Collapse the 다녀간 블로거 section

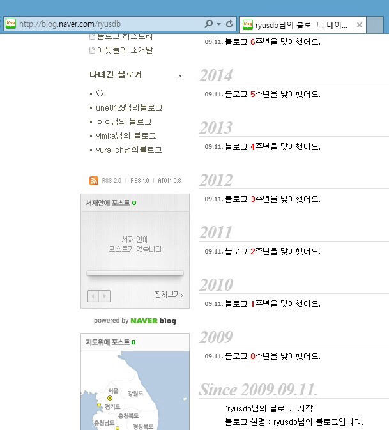(x=180, y=76)
